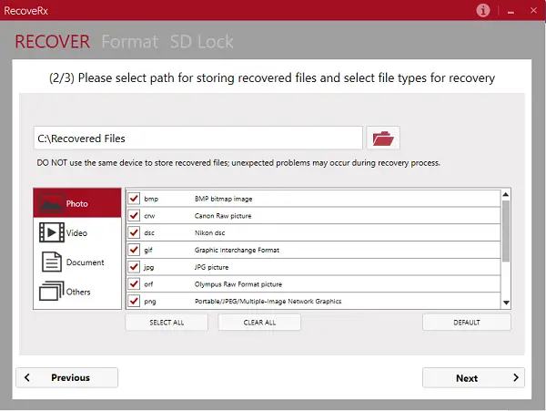The height and width of the screenshot is (411, 546).
Task: Uncheck the orf Olympus Raw checkbox
Action: pyautogui.click(x=134, y=283)
